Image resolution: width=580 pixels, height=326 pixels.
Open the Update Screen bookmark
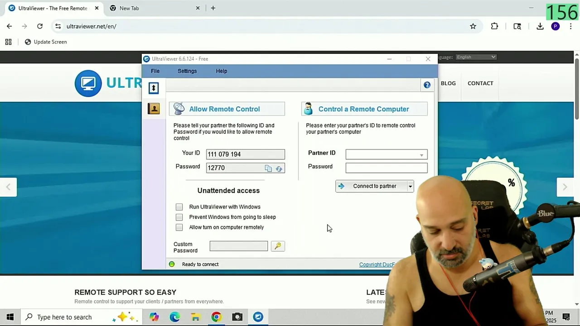(46, 42)
